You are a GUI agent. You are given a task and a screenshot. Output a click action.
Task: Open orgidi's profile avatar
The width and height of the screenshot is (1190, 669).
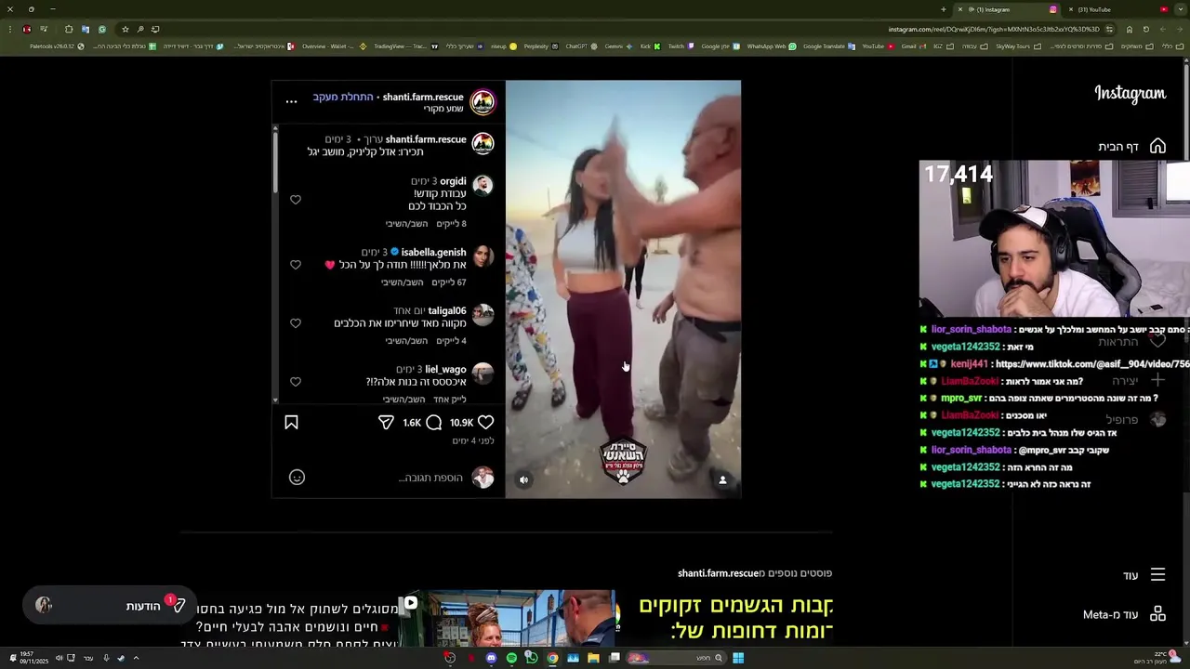483,186
